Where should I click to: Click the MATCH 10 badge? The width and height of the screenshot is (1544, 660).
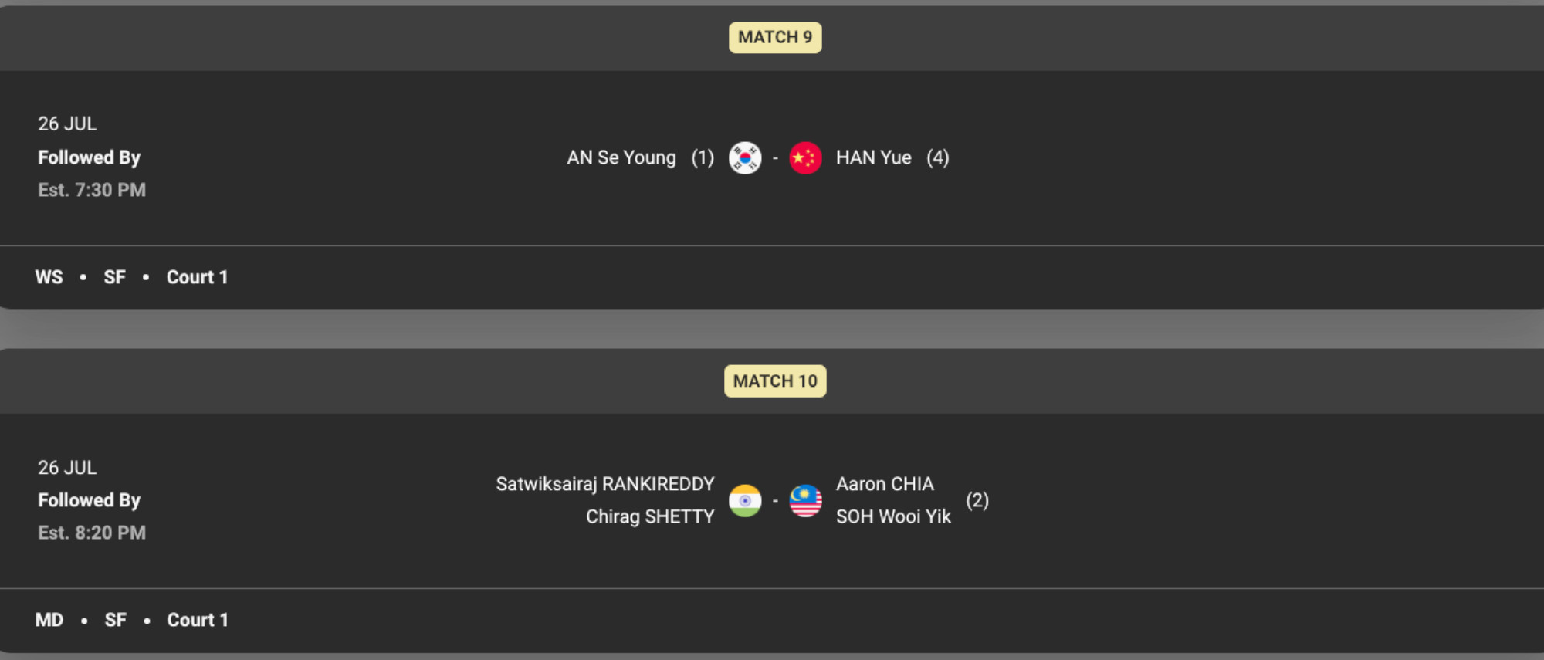(x=775, y=381)
